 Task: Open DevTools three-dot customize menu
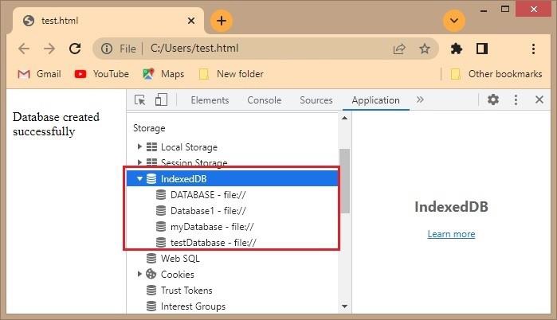[x=516, y=100]
